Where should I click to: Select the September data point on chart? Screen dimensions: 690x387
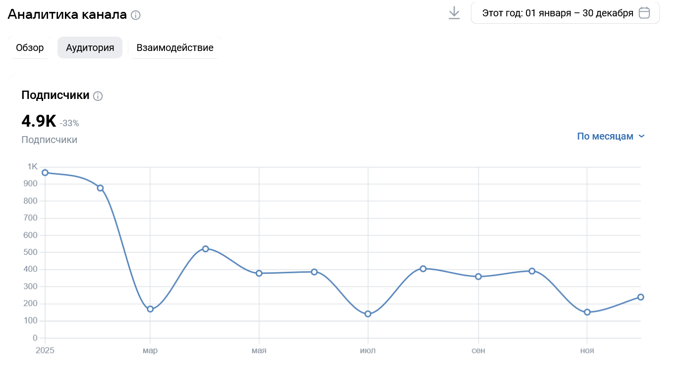pyautogui.click(x=478, y=277)
